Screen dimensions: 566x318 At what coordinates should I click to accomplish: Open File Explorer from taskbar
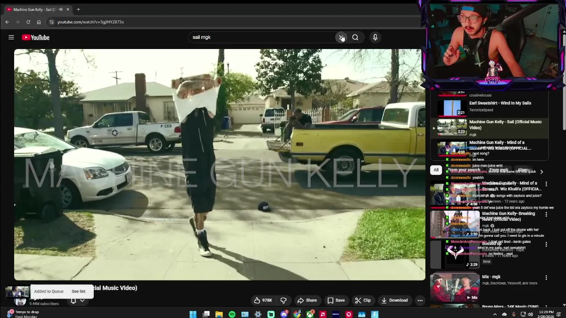pyautogui.click(x=219, y=314)
